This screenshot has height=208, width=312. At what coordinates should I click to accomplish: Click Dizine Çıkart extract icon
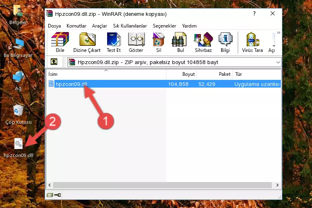tap(87, 42)
